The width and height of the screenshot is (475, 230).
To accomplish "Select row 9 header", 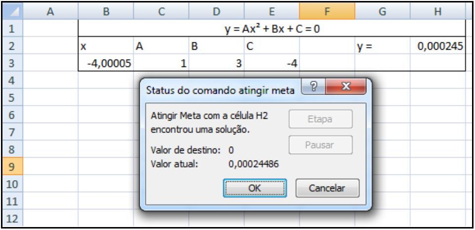I will click(x=11, y=167).
